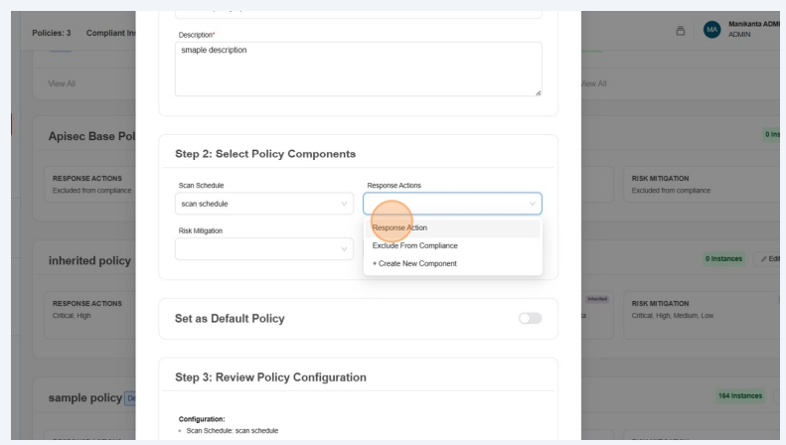Select Response Action option in dropdown
This screenshot has width=786, height=445.
(453, 228)
